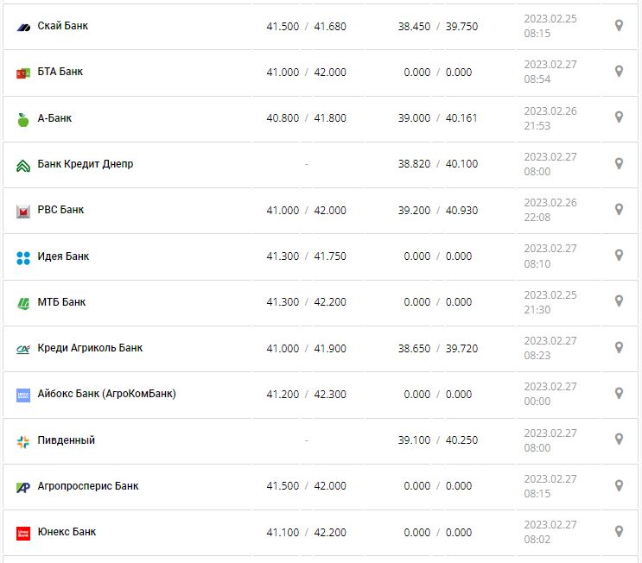Open location pin for БТА Банк
Screen dimensions: 642x563
(619, 72)
